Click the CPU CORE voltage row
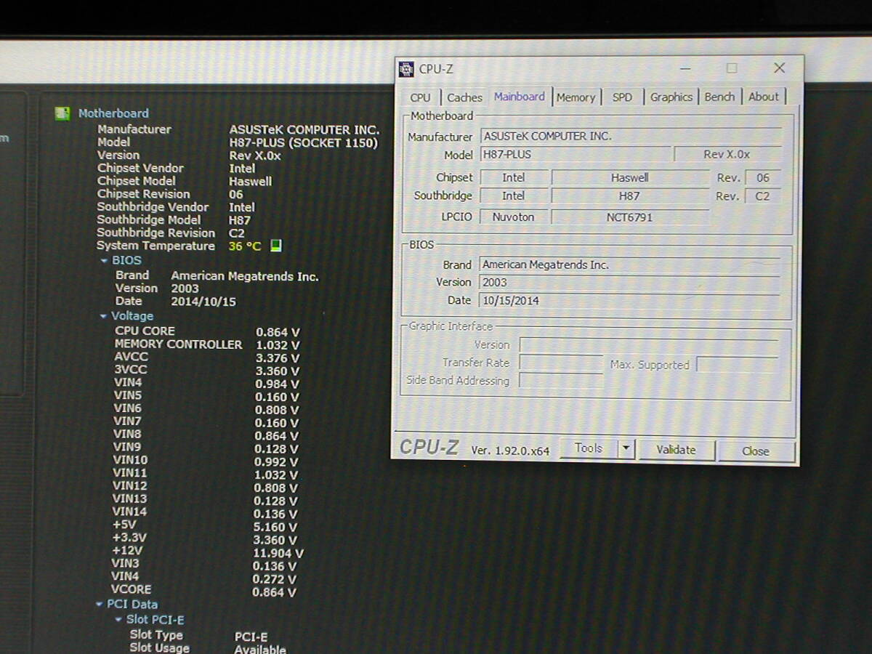 (x=207, y=332)
